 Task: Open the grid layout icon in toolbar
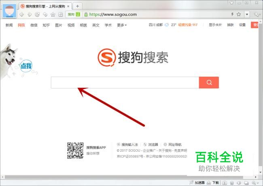(61, 15)
